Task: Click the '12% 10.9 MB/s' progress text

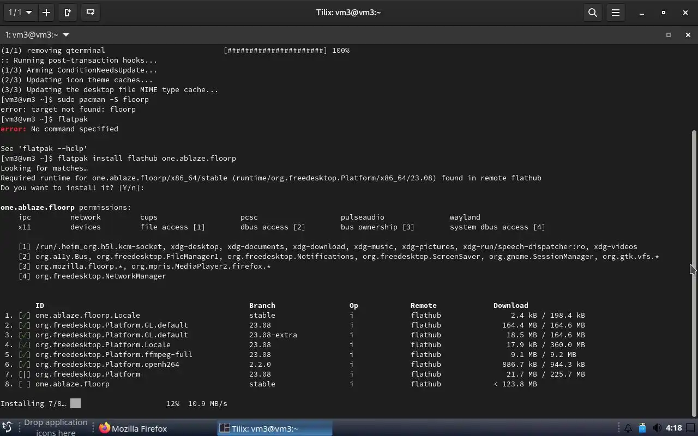Action: pos(197,403)
